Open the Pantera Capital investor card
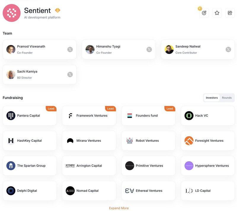 tap(30, 115)
